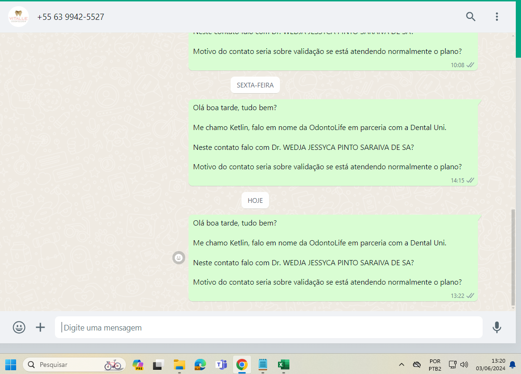The height and width of the screenshot is (374, 521).
Task: Click the SEXTA-FEIRA date separator
Action: (x=255, y=85)
